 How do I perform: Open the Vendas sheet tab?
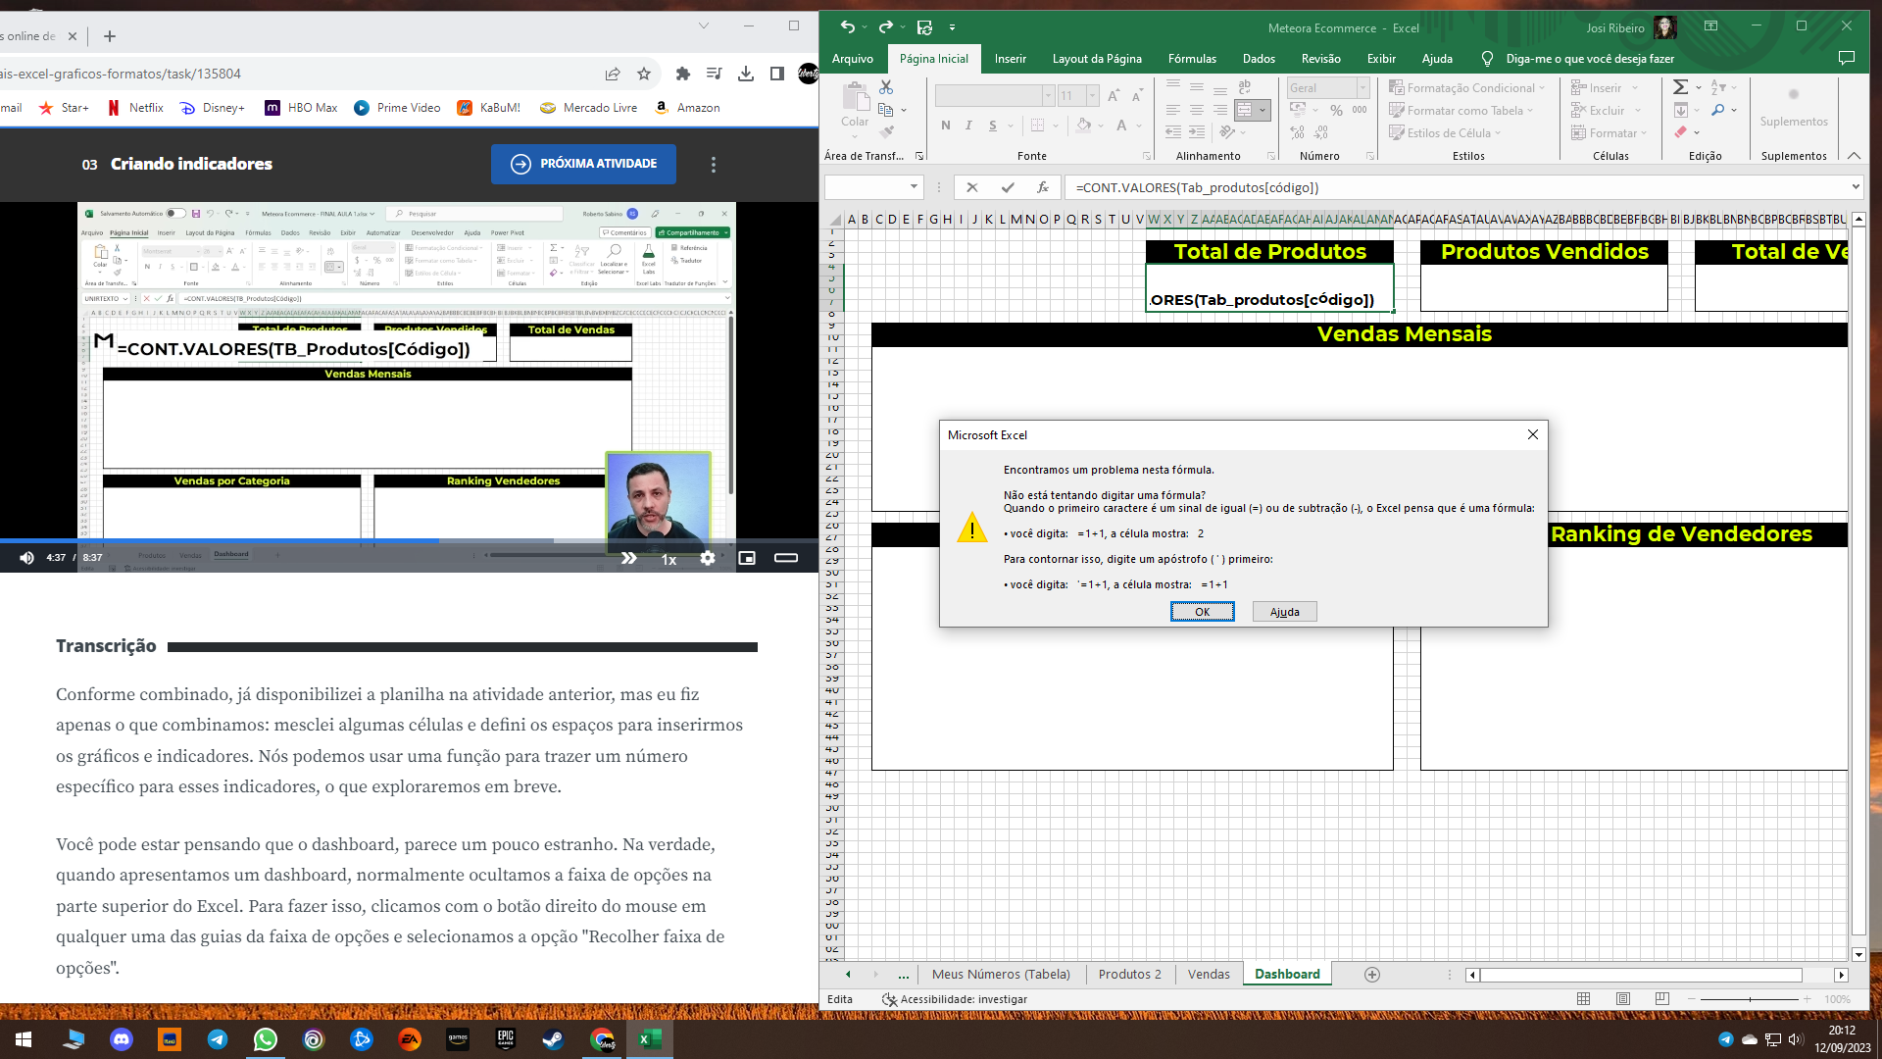tap(1209, 974)
